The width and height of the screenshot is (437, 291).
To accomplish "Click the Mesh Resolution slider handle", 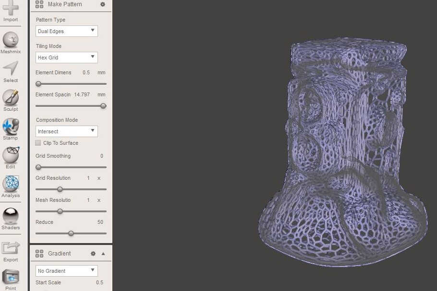I will pos(60,211).
